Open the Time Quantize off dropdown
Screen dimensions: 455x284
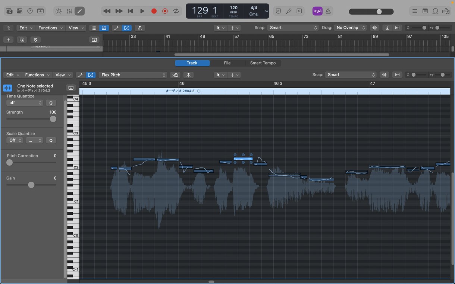[x=25, y=103]
